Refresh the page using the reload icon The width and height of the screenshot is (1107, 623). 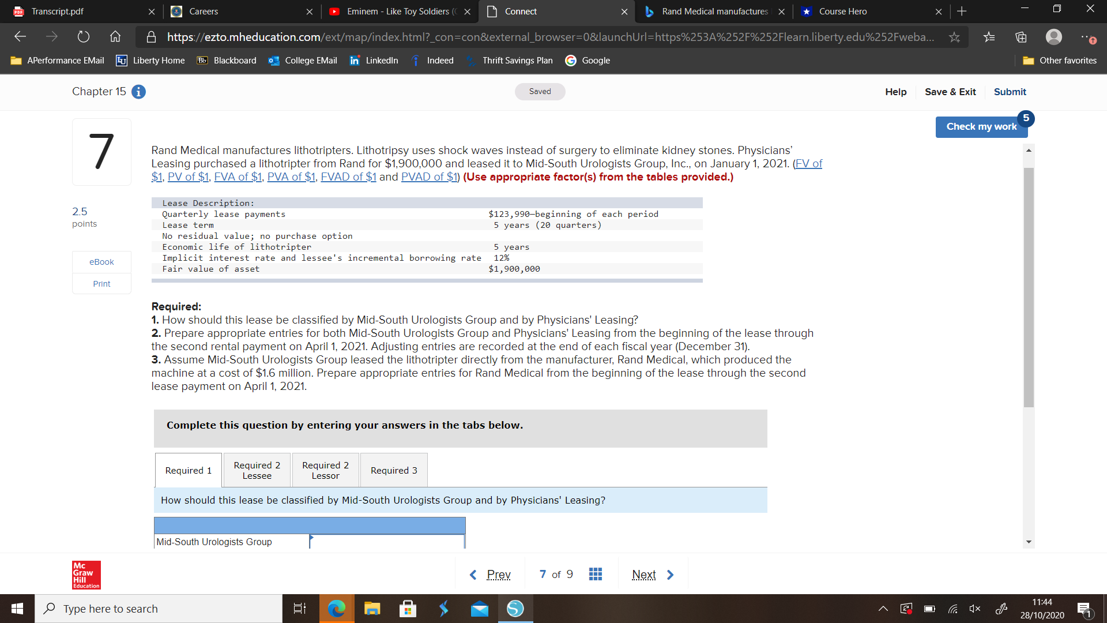[83, 36]
